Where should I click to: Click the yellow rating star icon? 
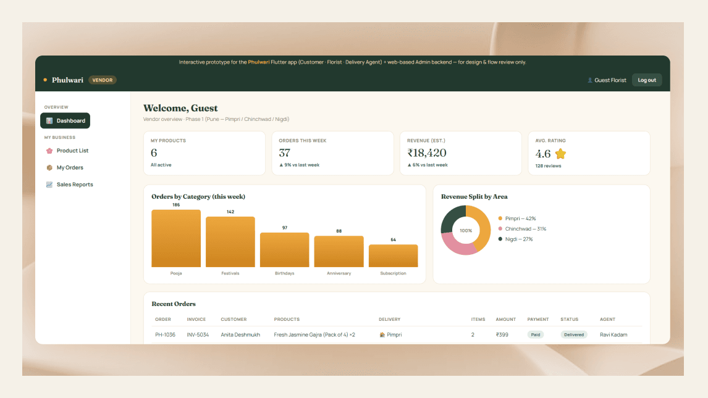click(x=560, y=154)
